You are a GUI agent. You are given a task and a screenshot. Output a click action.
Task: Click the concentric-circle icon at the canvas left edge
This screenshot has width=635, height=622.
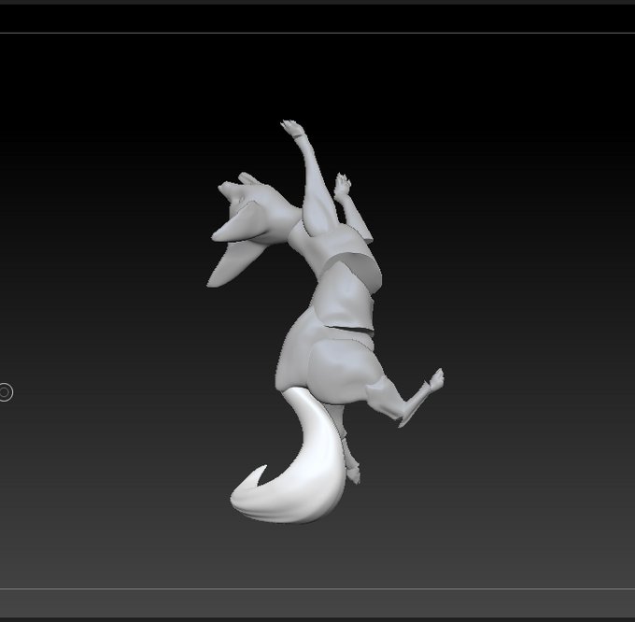pos(6,392)
